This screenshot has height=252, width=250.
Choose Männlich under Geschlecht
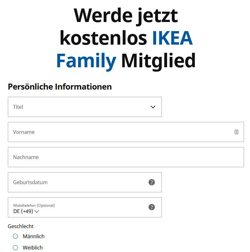[x=15, y=236]
